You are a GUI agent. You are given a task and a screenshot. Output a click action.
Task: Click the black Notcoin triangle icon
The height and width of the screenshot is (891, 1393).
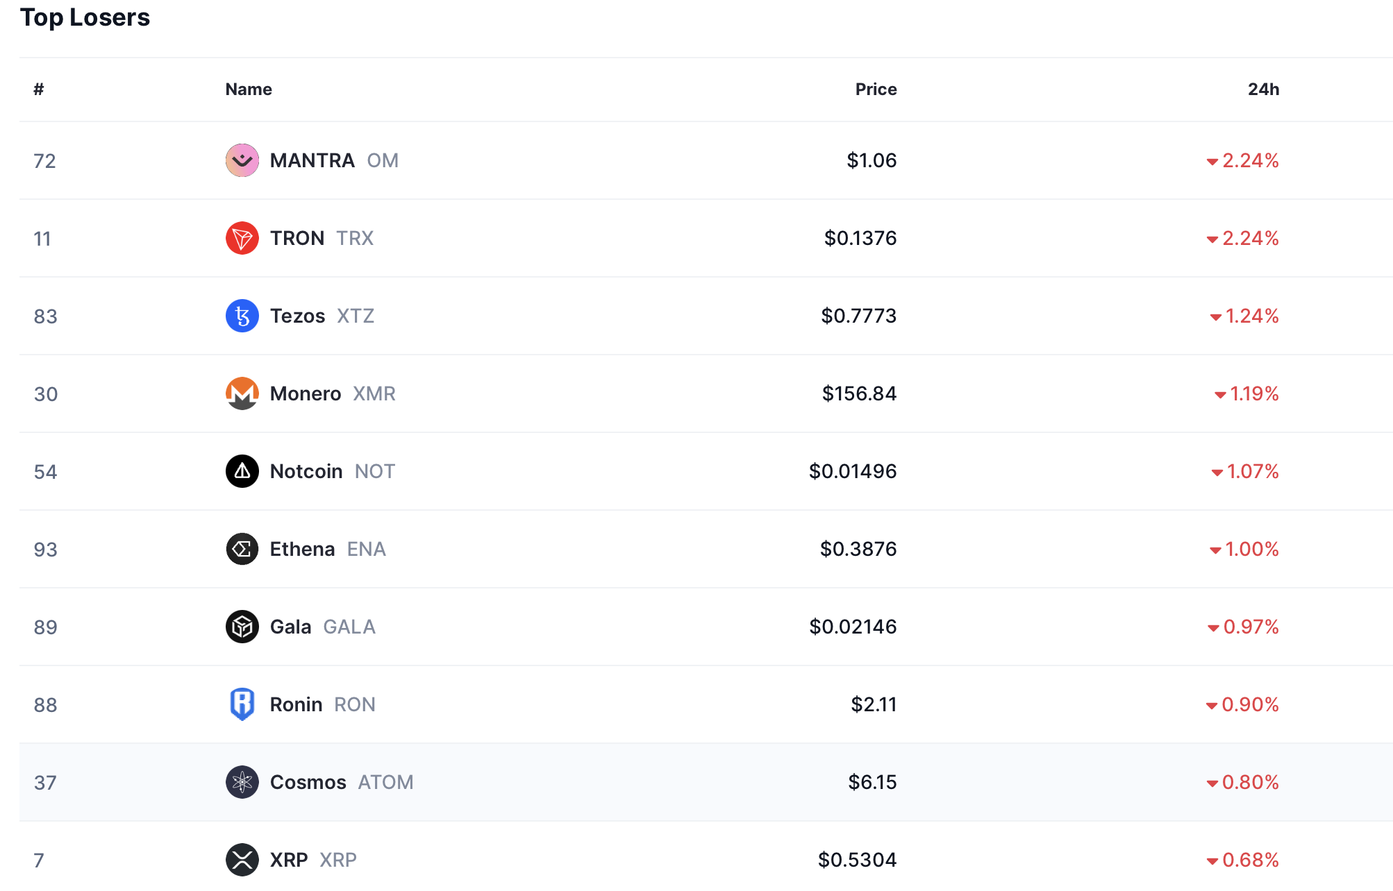242,471
